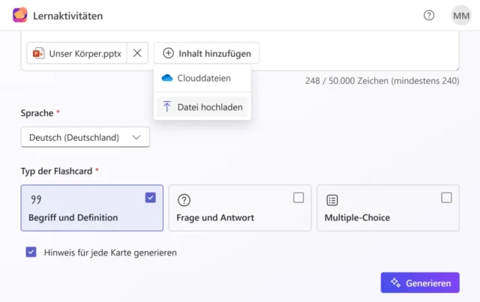This screenshot has width=480, height=302.
Task: Click the list icon on Multiple-Choice card
Action: [x=332, y=200]
